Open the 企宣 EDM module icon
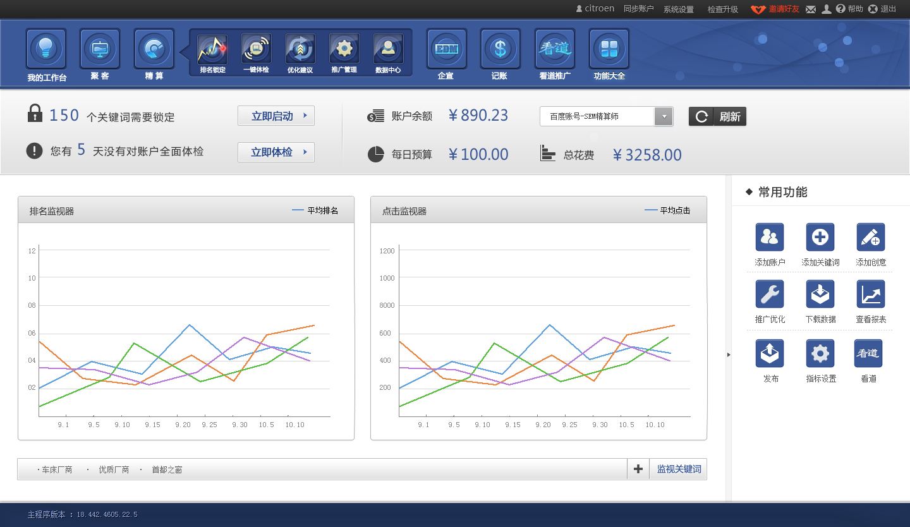910x527 pixels. (x=447, y=49)
